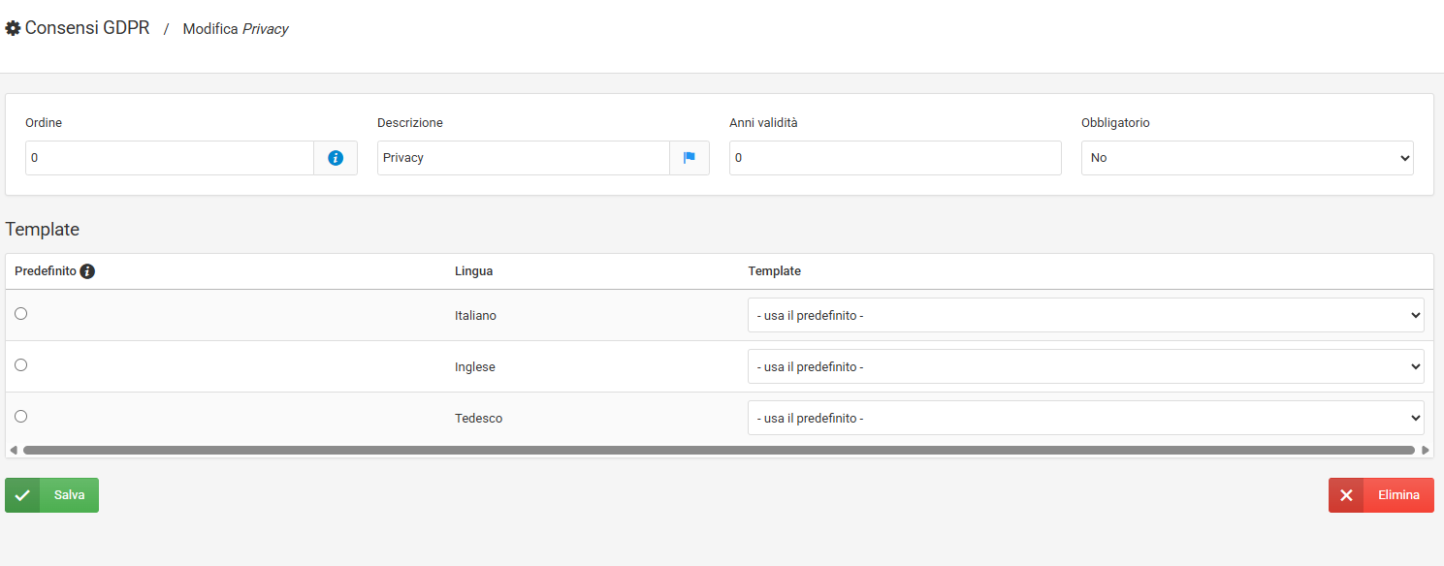The image size is (1444, 566).
Task: Expand the Tedesco template dropdown
Action: (x=1085, y=418)
